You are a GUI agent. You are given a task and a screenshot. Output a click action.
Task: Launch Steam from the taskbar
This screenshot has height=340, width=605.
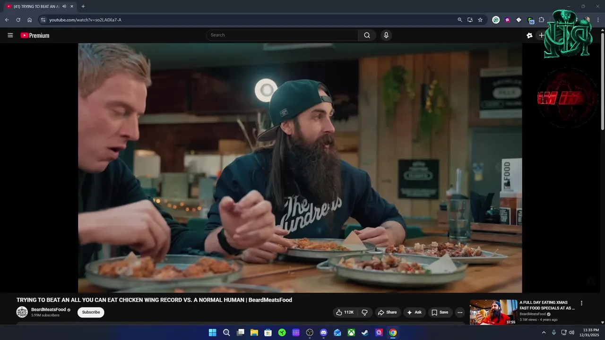coord(365,332)
